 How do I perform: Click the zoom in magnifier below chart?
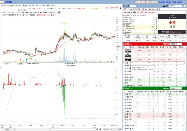(x=100, y=129)
